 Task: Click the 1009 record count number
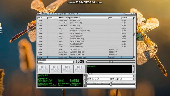(80, 62)
